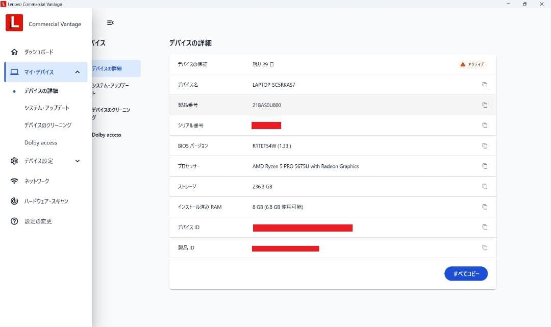Copy the BIOS バージョン value

(485, 146)
